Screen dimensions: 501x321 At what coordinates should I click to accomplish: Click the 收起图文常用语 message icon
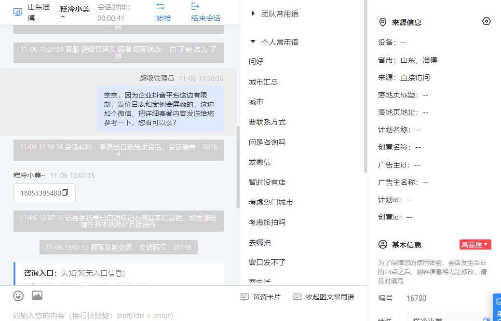click(297, 297)
